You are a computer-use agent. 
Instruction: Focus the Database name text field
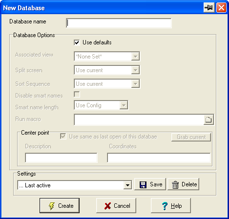[x=119, y=23]
